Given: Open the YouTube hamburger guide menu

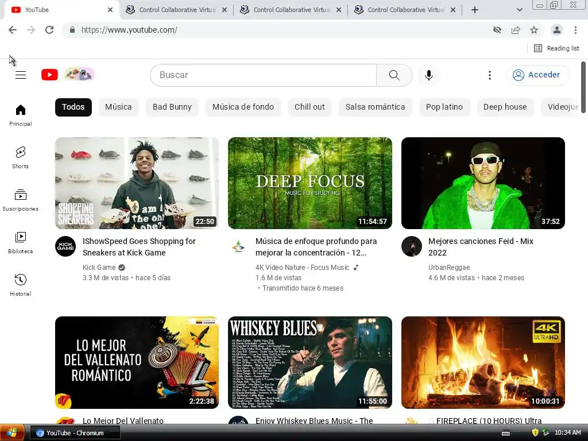Looking at the screenshot, I should (x=21, y=75).
